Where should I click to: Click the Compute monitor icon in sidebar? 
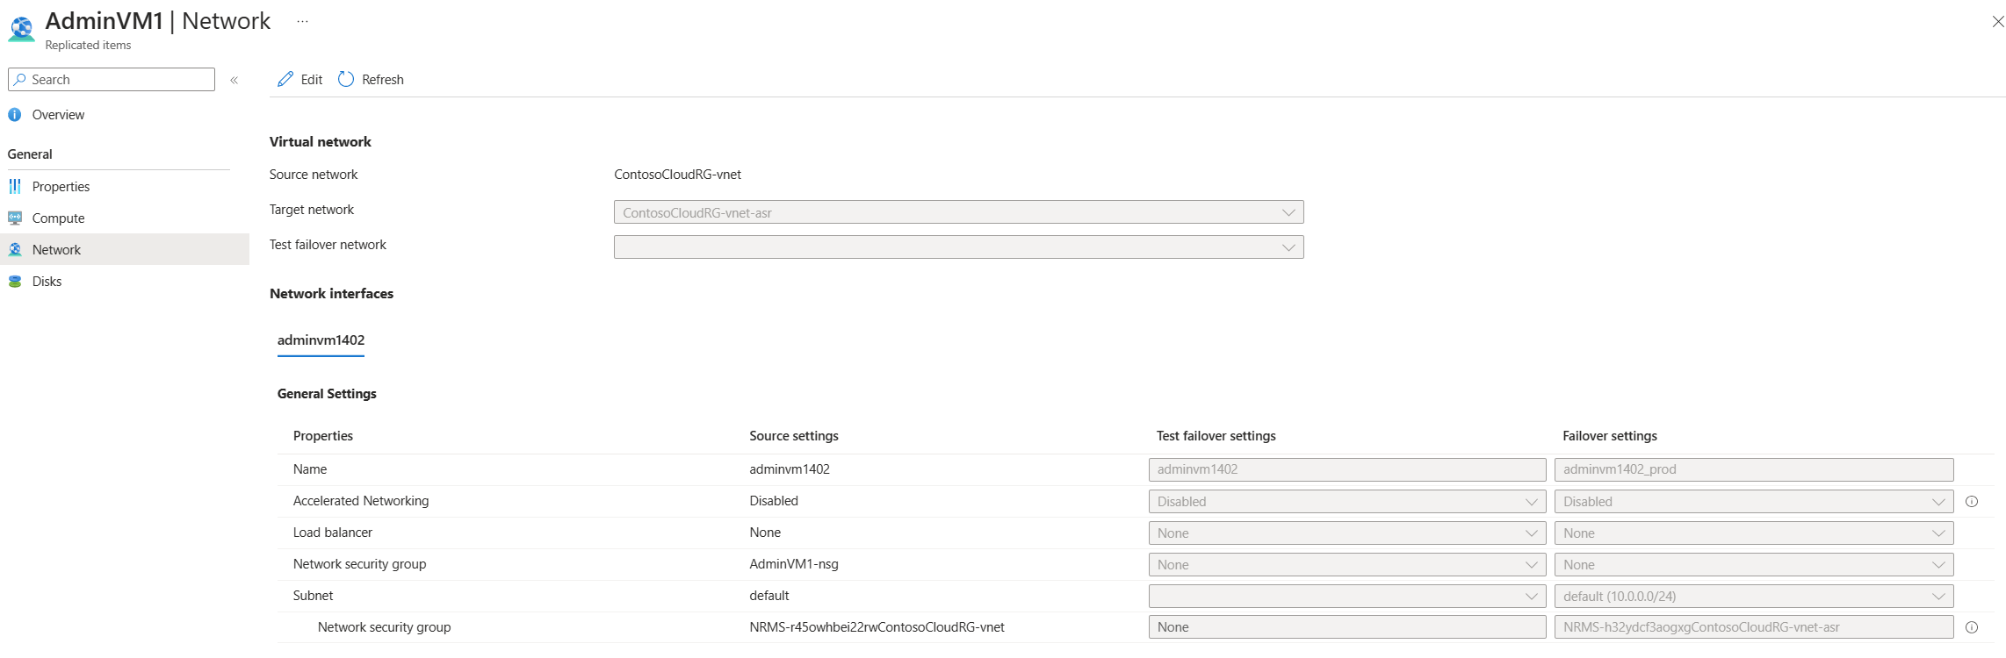click(15, 218)
